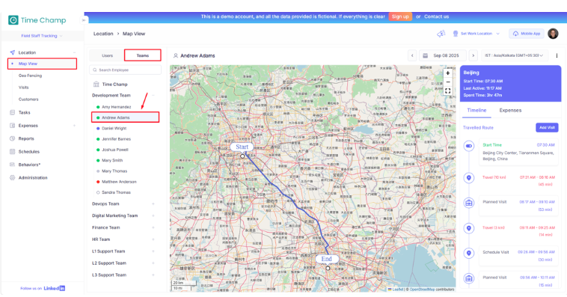This screenshot has width=567, height=297.
Task: Open the Set Work Location dropdown
Action: pyautogui.click(x=476, y=34)
